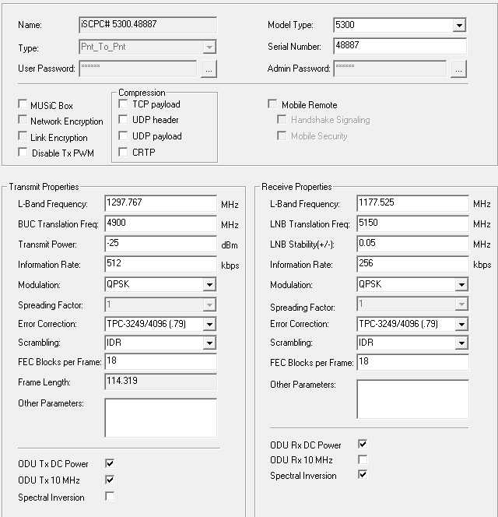Check Disable Tx PWM
The image size is (498, 517).
pos(23,152)
